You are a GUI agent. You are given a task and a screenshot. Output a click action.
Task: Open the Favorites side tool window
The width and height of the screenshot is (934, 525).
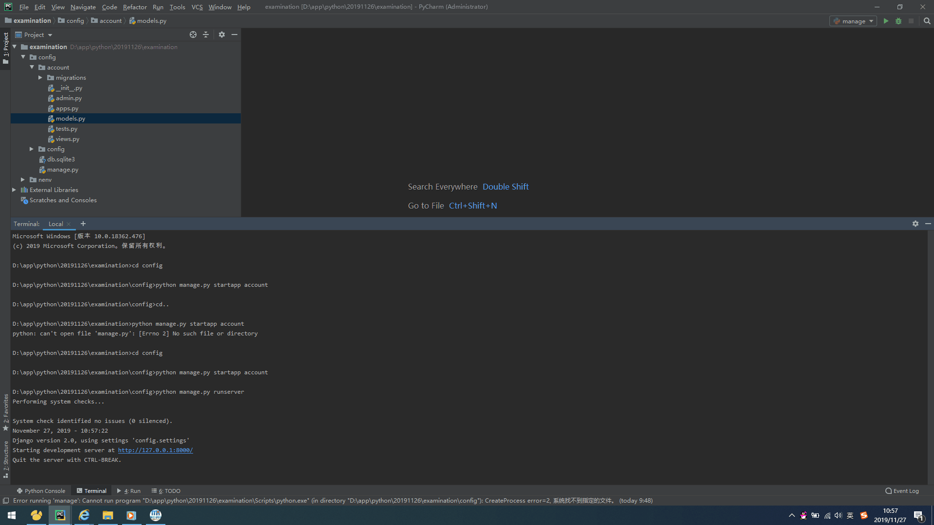[6, 412]
